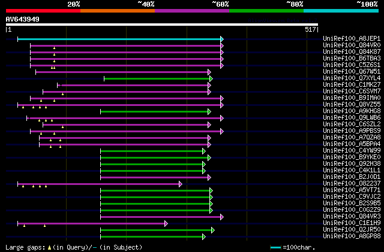Click the yellow gap marker under Q84VR0 alignment

(54, 48)
